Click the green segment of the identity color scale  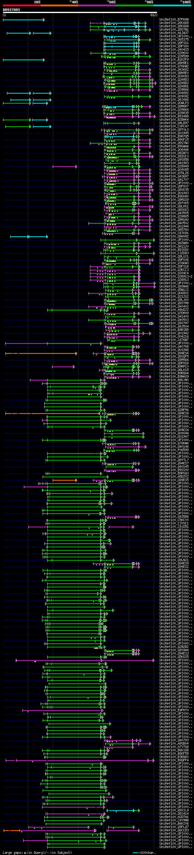[x=135, y=5]
